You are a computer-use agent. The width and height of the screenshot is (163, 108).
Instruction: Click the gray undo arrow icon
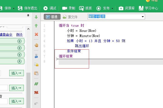pyautogui.click(x=36, y=103)
